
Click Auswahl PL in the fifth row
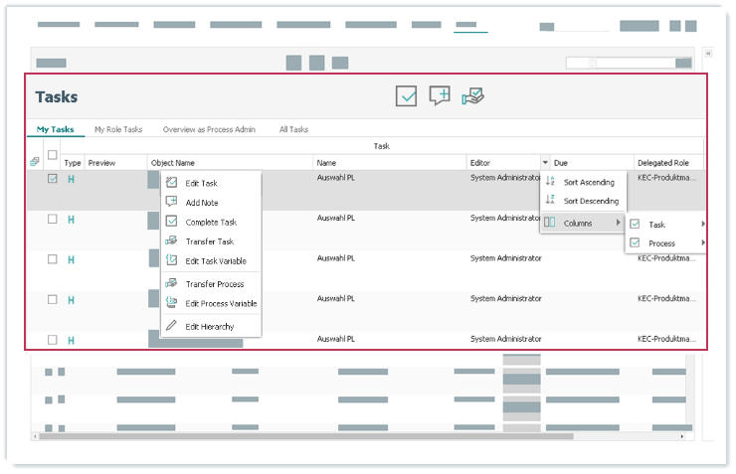pos(335,339)
